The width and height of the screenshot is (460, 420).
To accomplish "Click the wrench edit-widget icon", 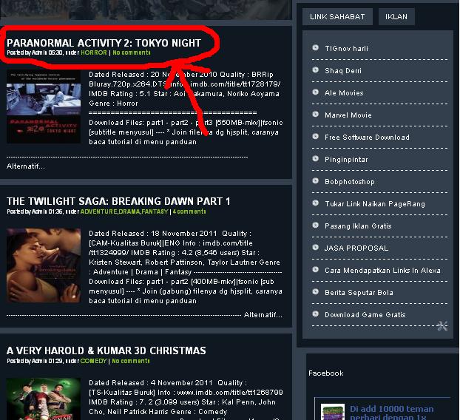I will point(442,326).
